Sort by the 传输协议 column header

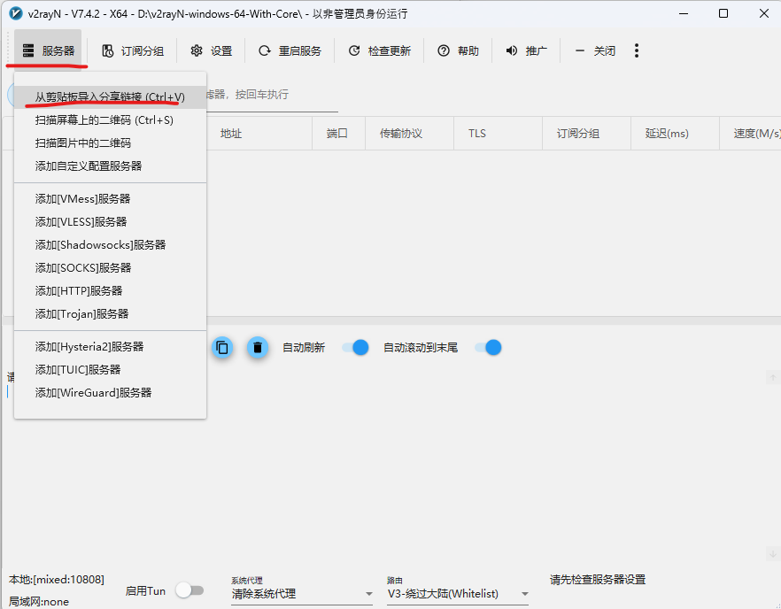[x=409, y=134]
